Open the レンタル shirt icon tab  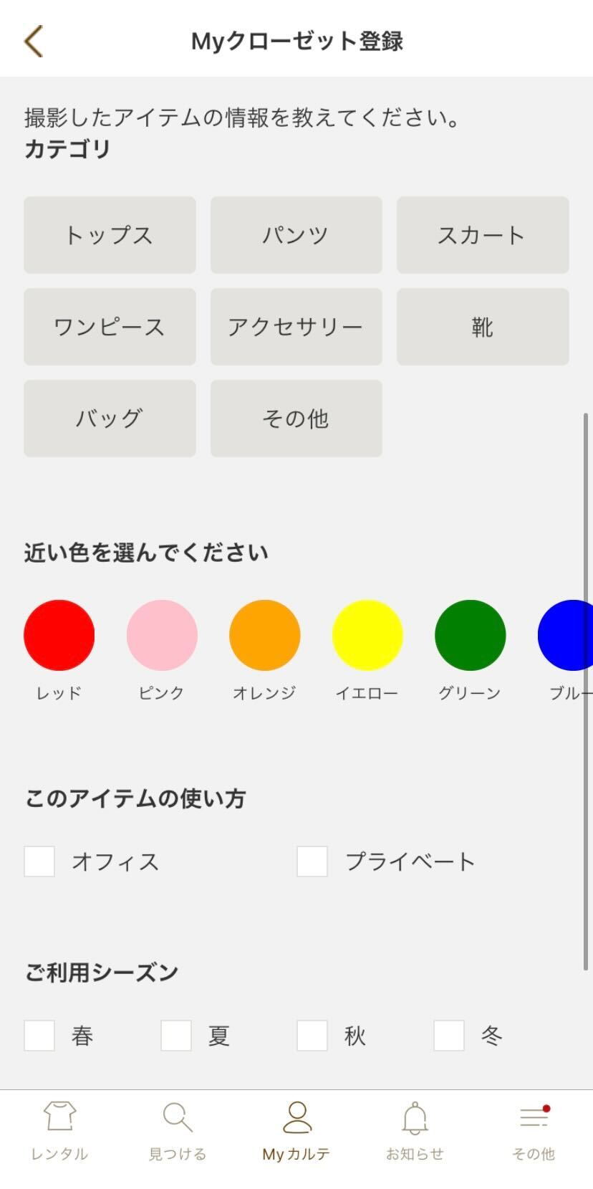[59, 1129]
